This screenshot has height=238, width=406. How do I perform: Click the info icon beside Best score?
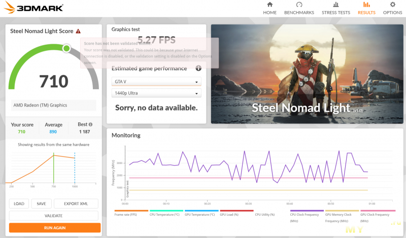click(91, 124)
